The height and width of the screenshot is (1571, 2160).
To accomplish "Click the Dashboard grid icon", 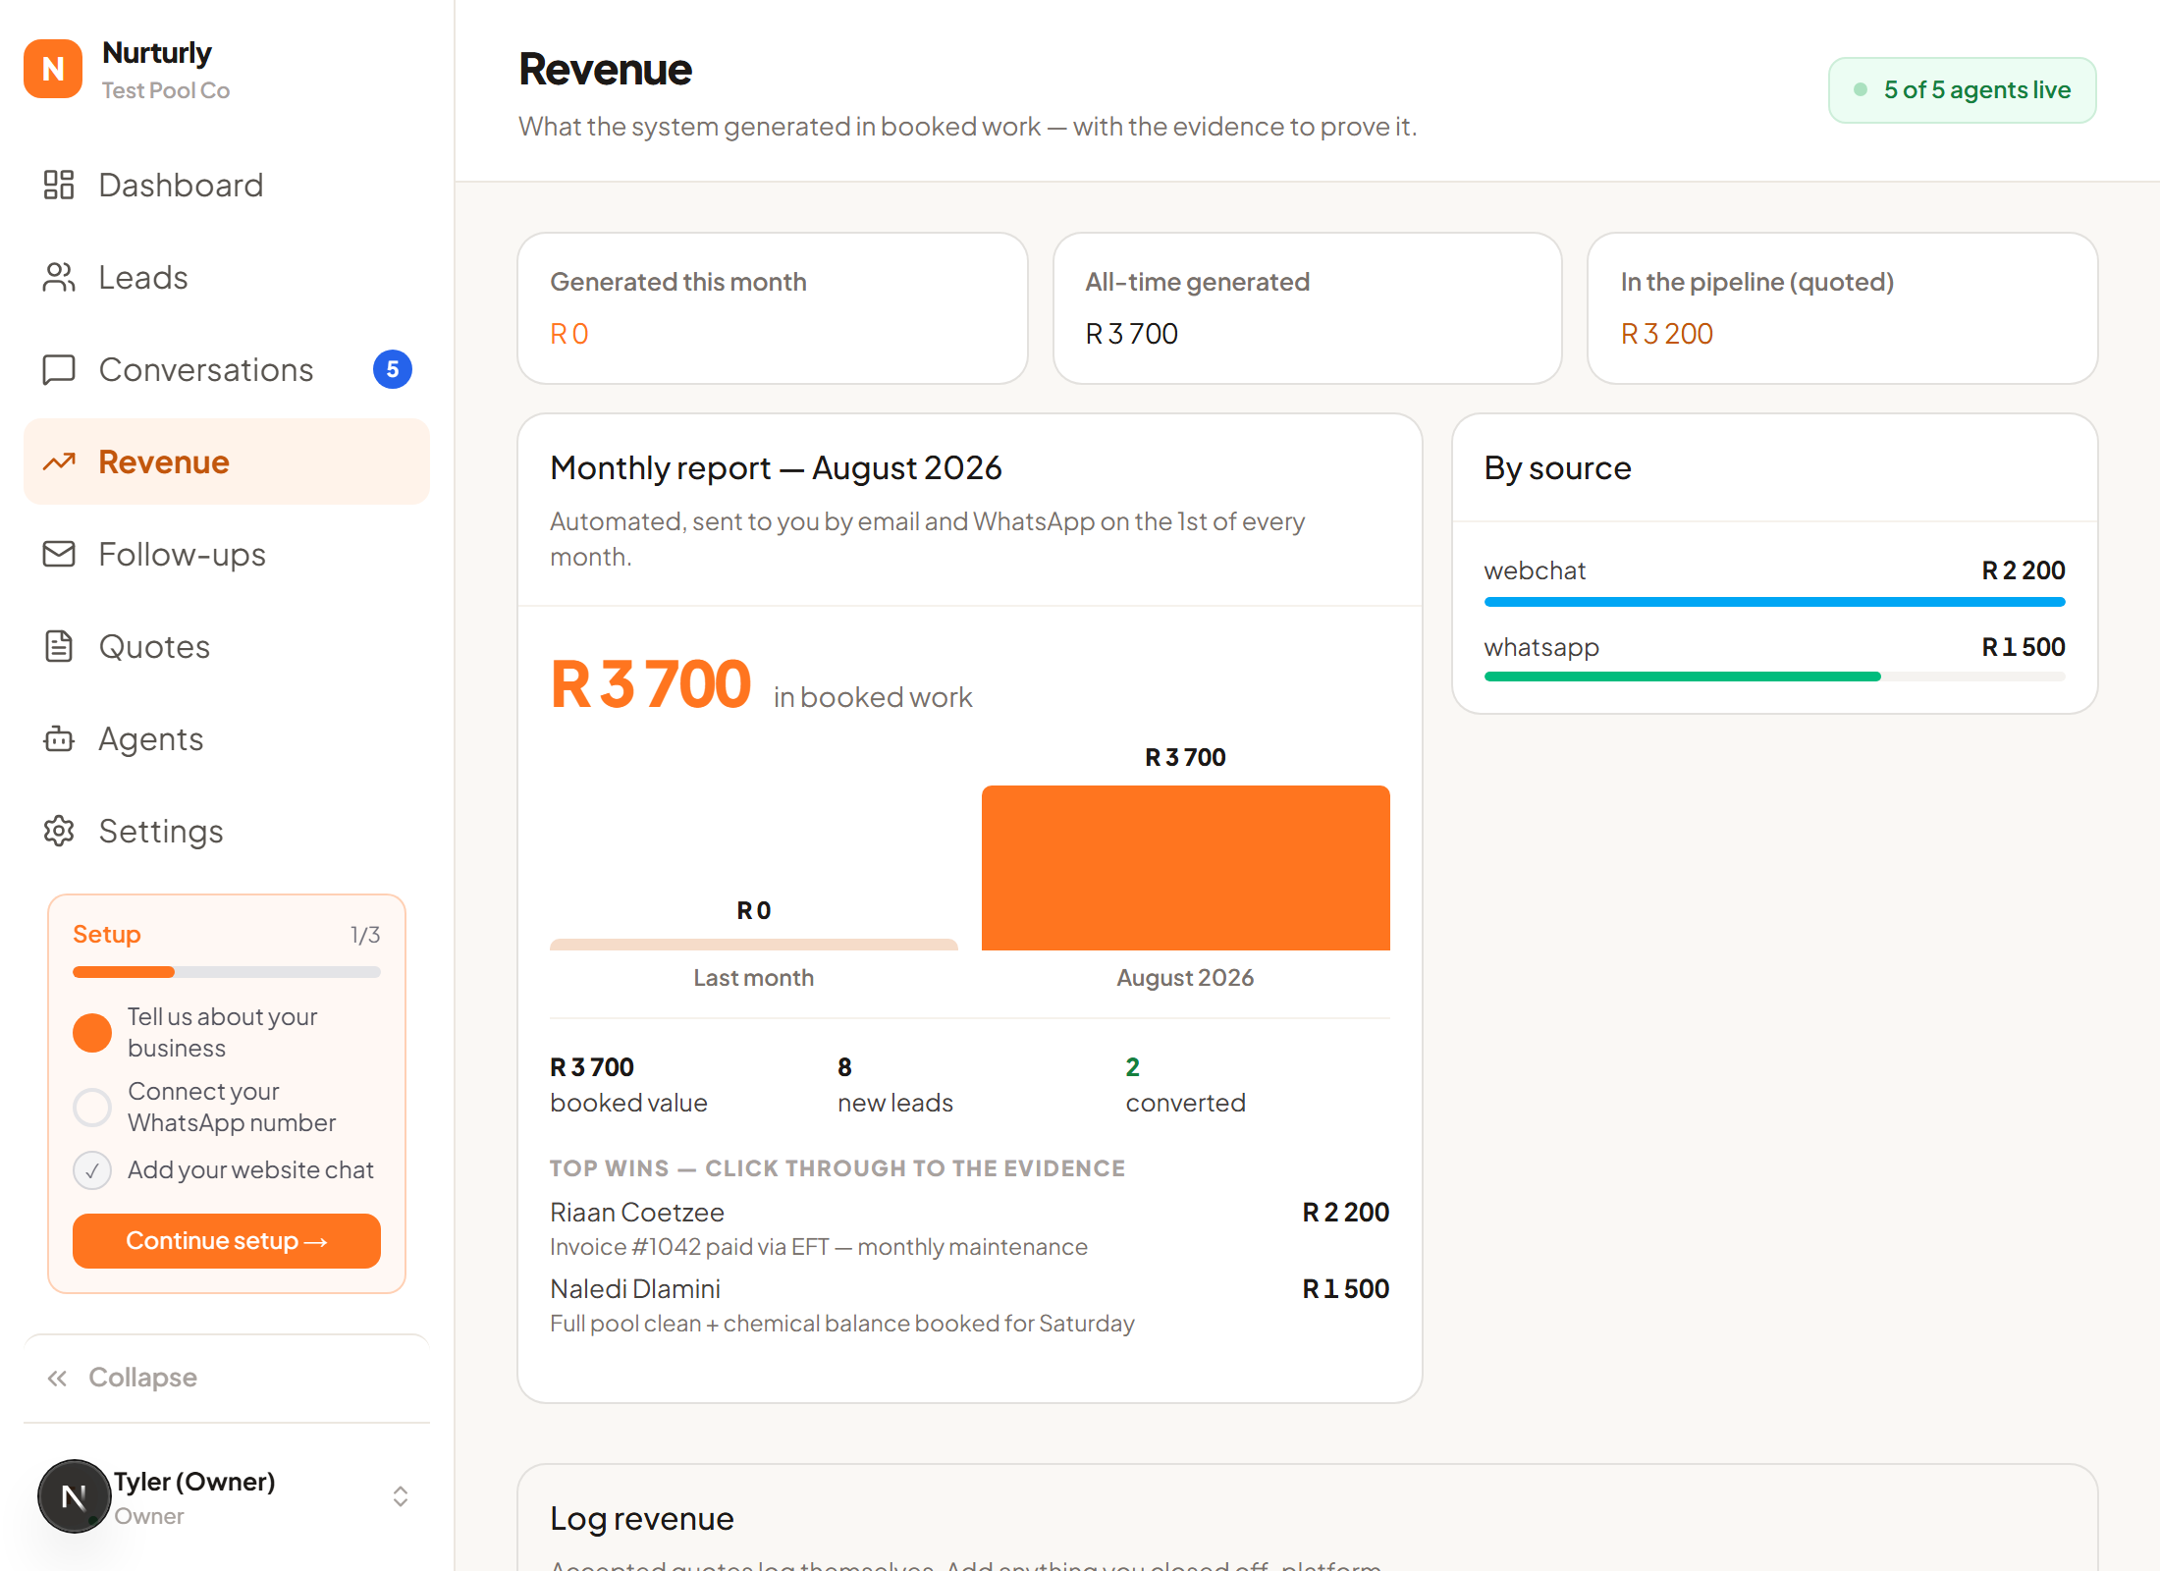I will (59, 185).
